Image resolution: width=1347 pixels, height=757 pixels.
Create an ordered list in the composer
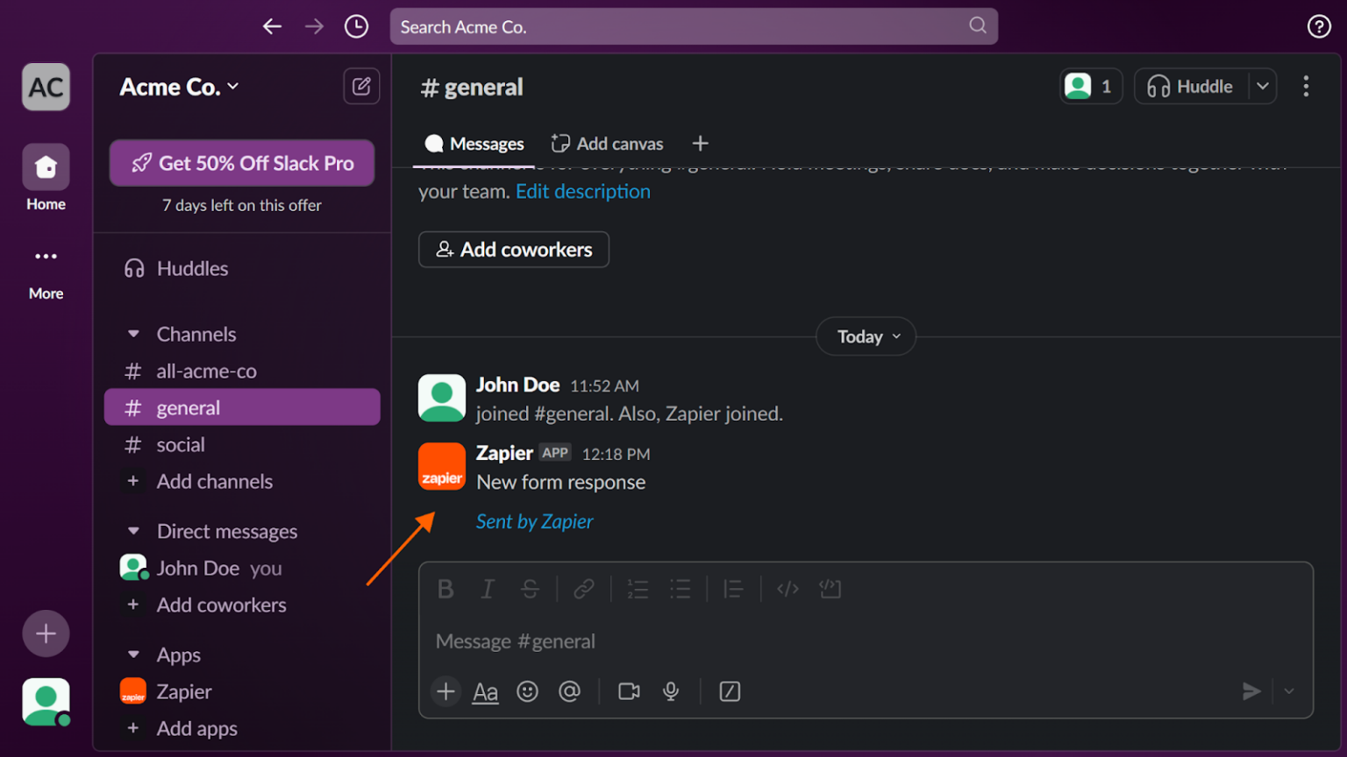click(638, 589)
